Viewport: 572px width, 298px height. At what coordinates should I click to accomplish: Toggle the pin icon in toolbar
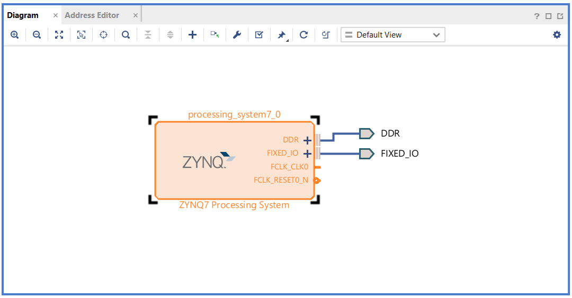point(281,35)
